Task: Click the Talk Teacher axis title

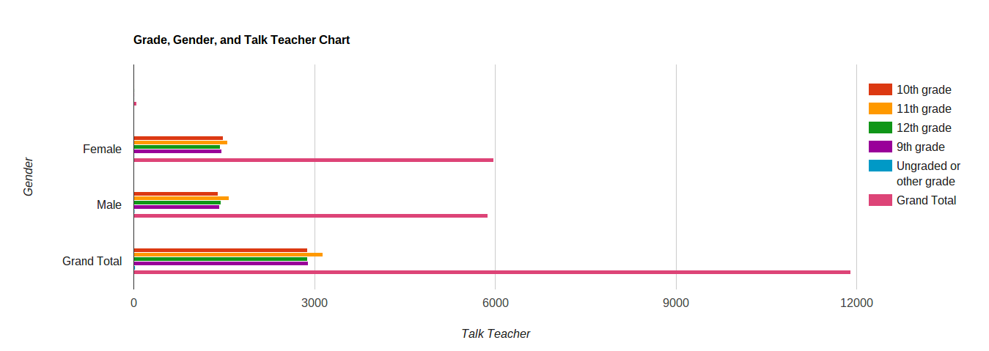Action: (x=496, y=334)
